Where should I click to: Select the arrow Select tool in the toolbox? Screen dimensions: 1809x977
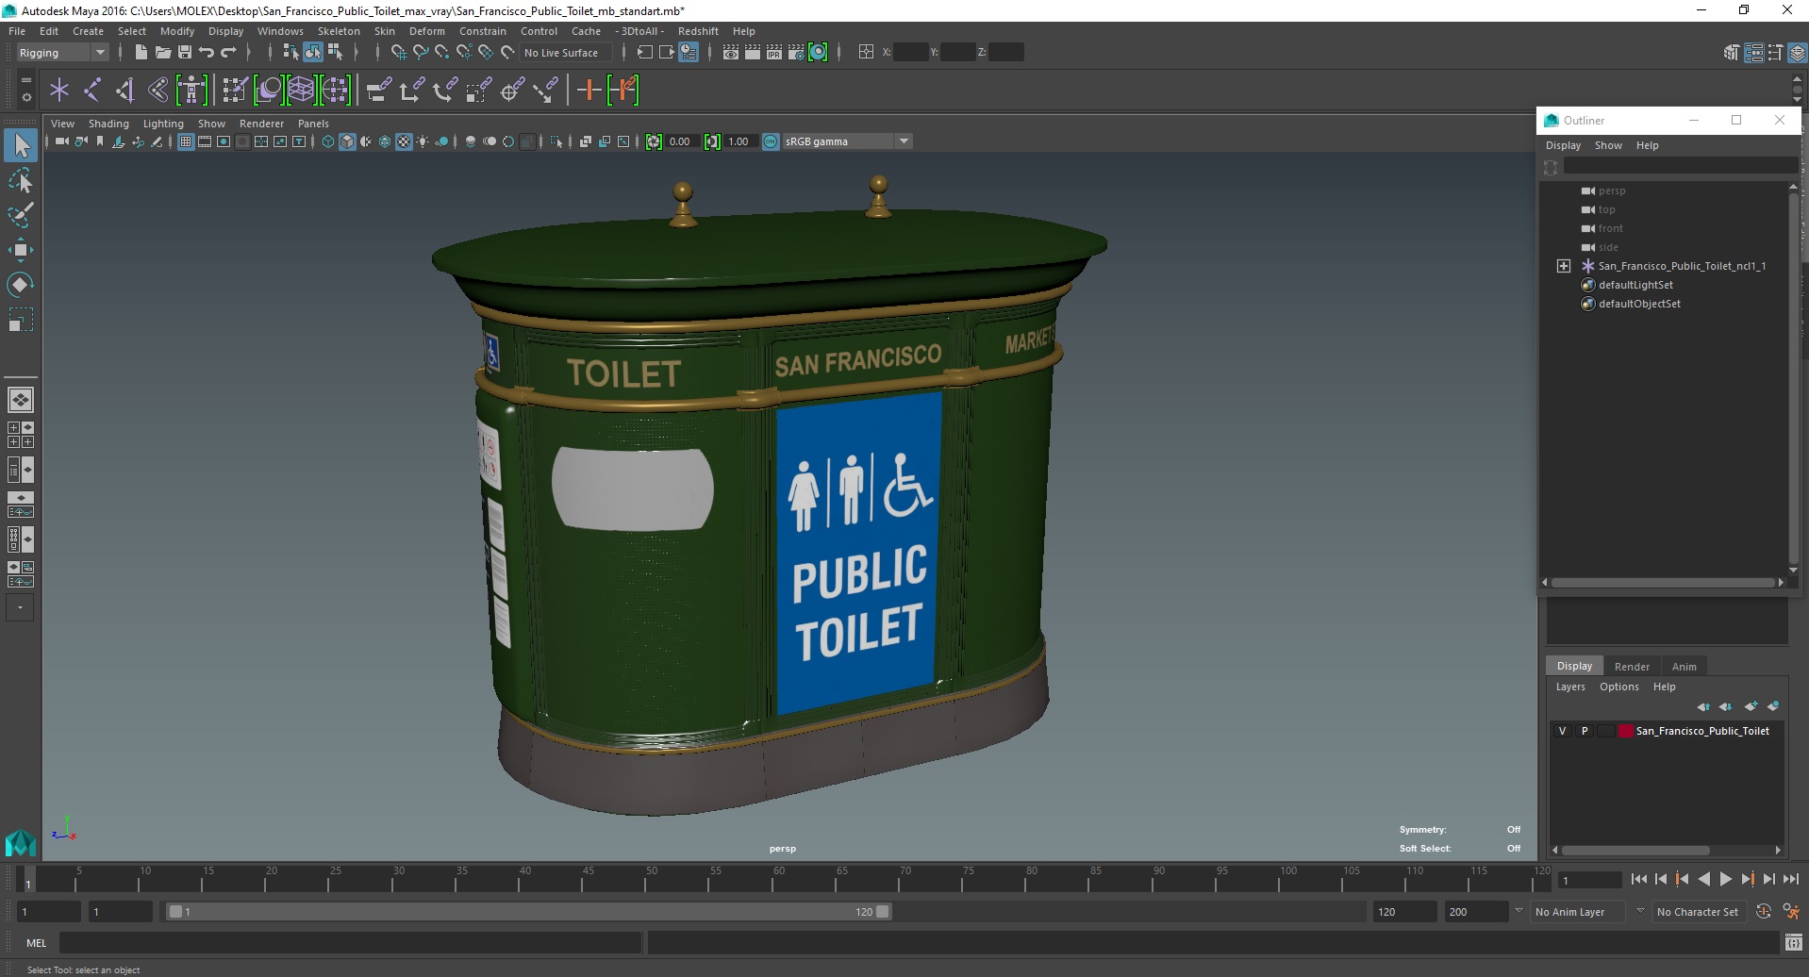click(21, 145)
